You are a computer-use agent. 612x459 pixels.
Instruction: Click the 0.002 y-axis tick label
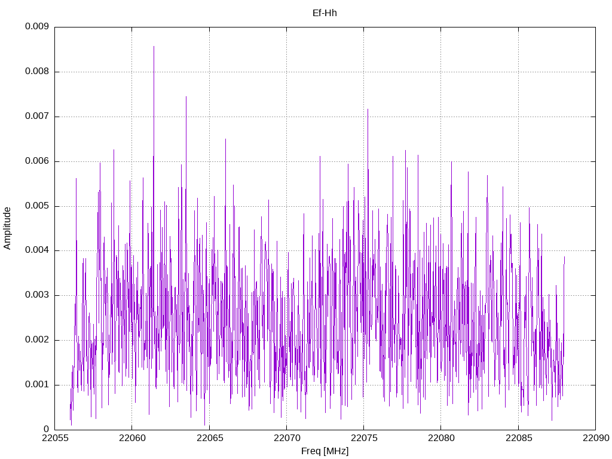click(x=37, y=340)
